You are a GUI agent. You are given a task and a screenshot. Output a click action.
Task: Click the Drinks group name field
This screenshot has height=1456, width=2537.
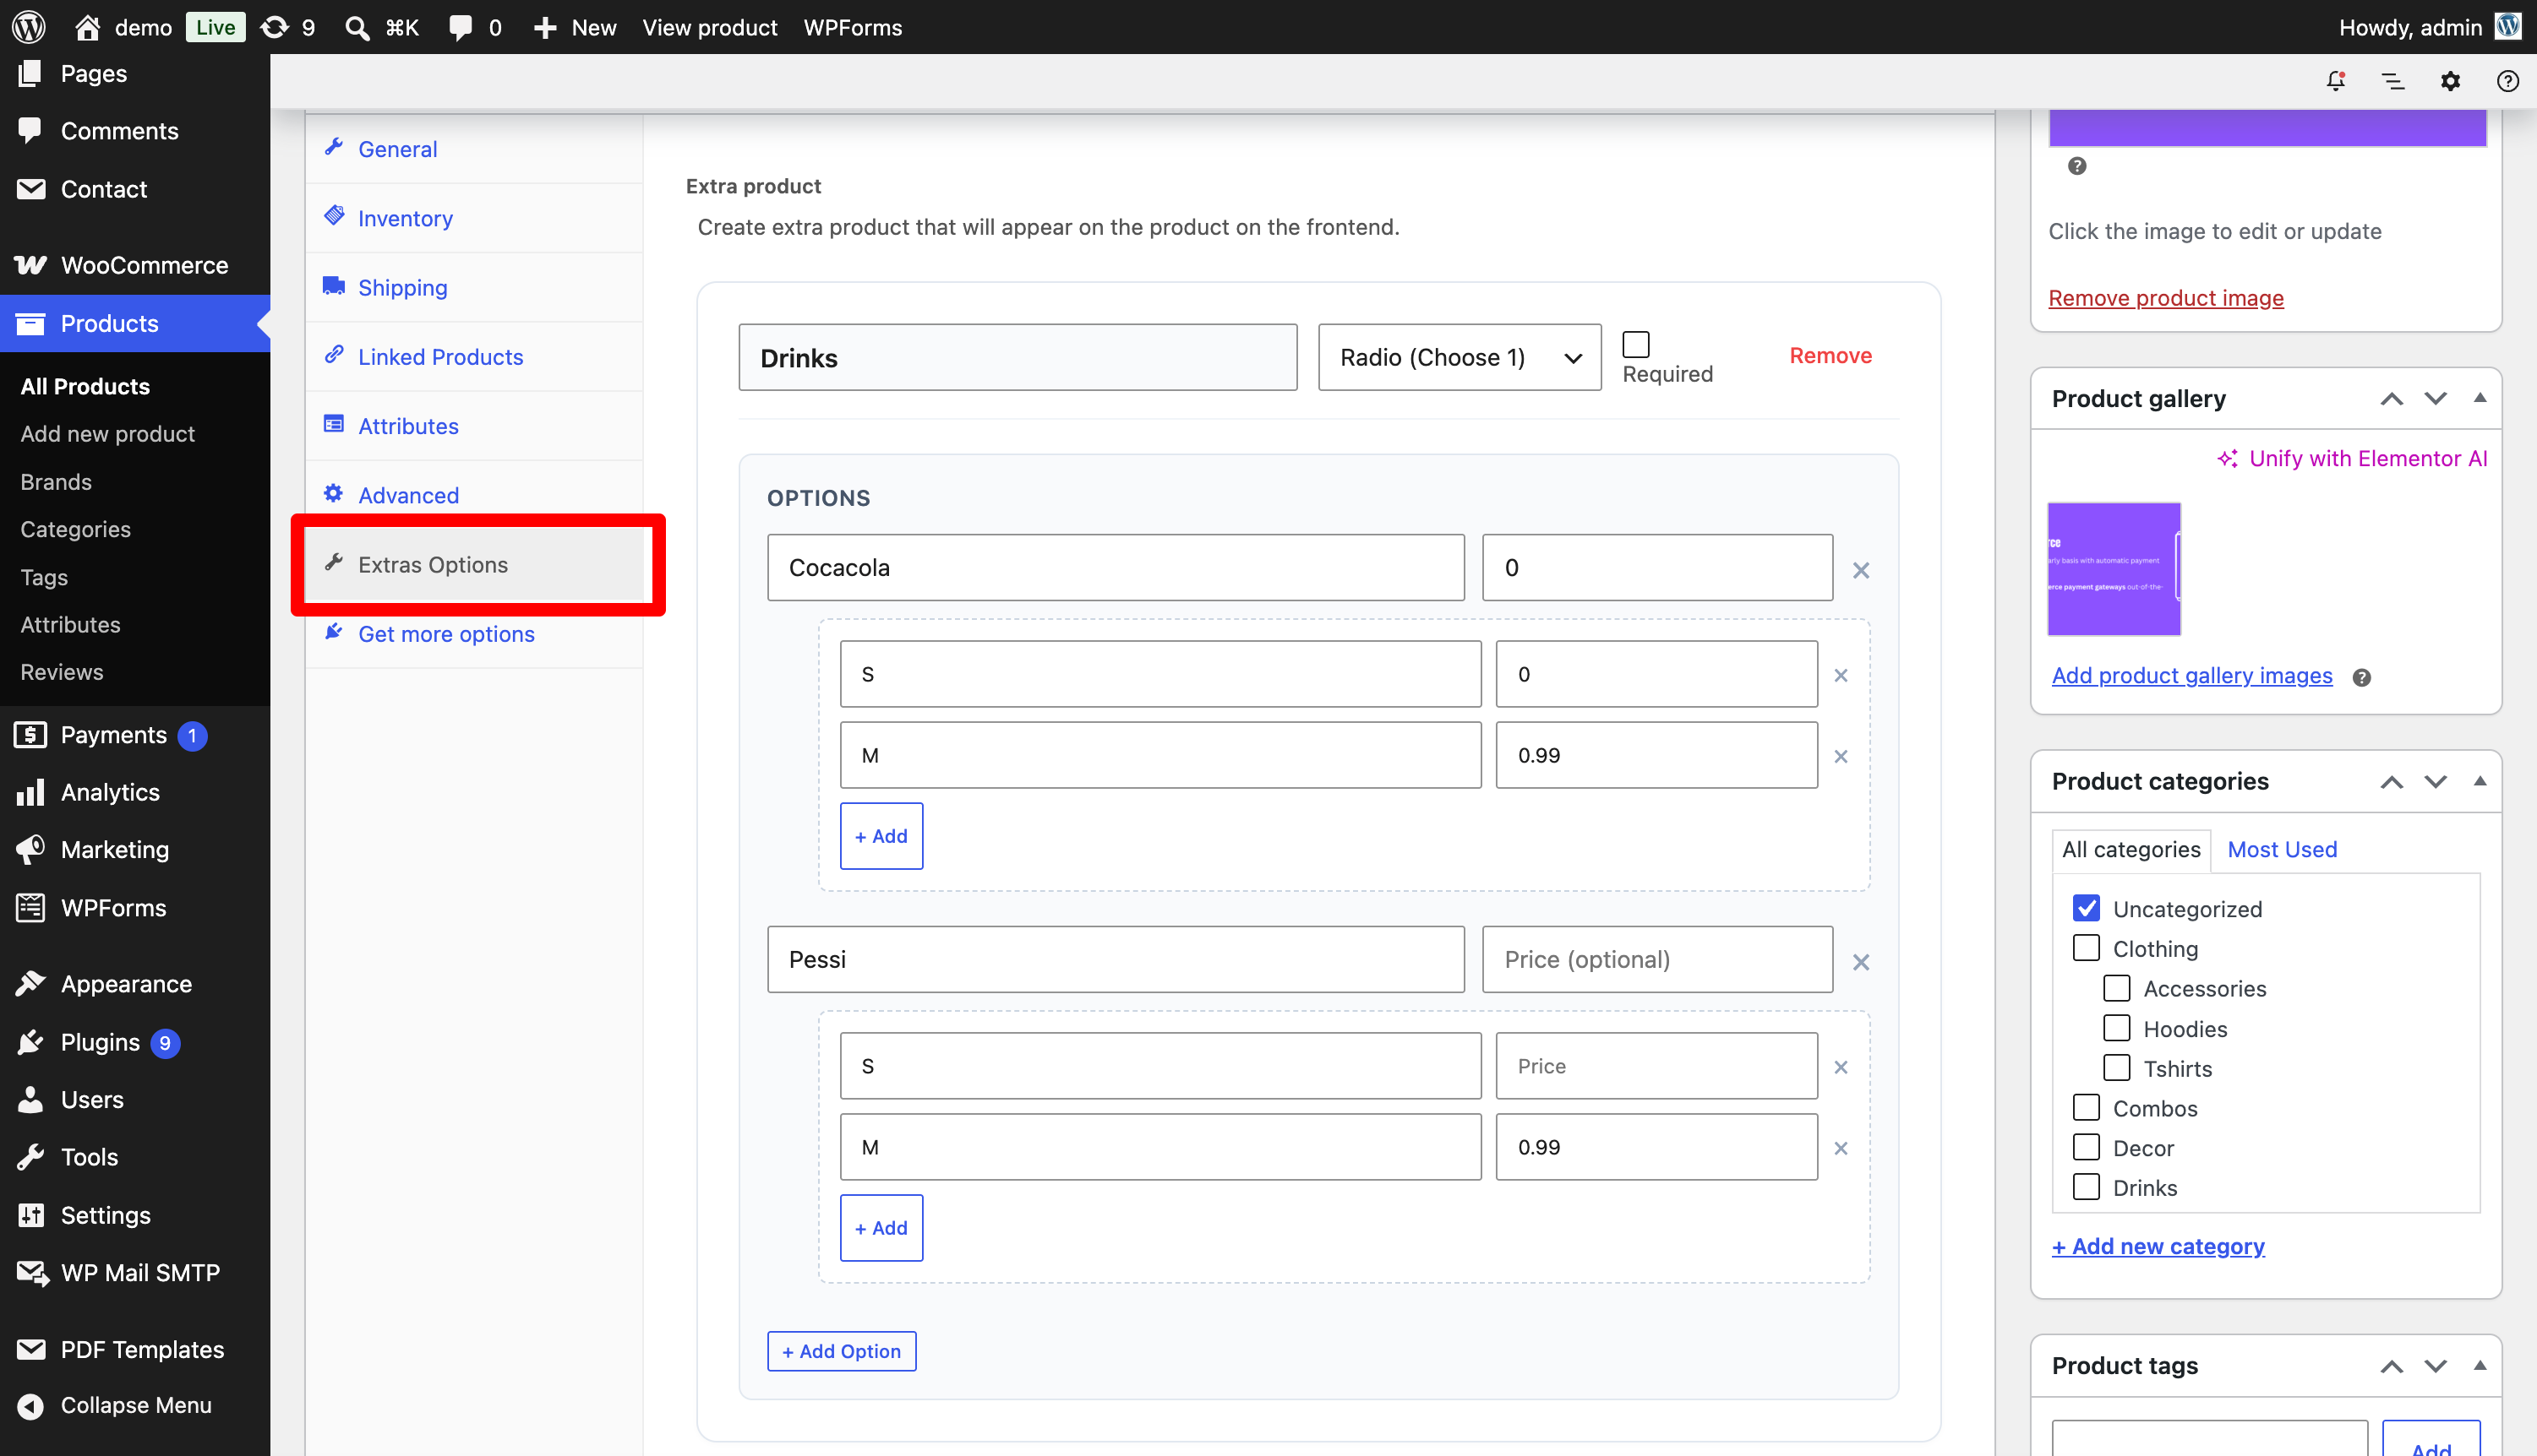[x=1018, y=357]
